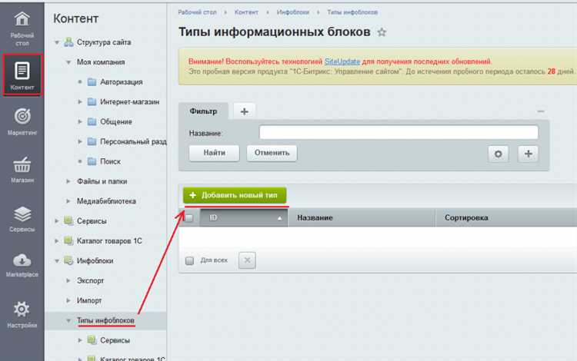Select the Контент section icon
This screenshot has height=361, width=577.
22,71
